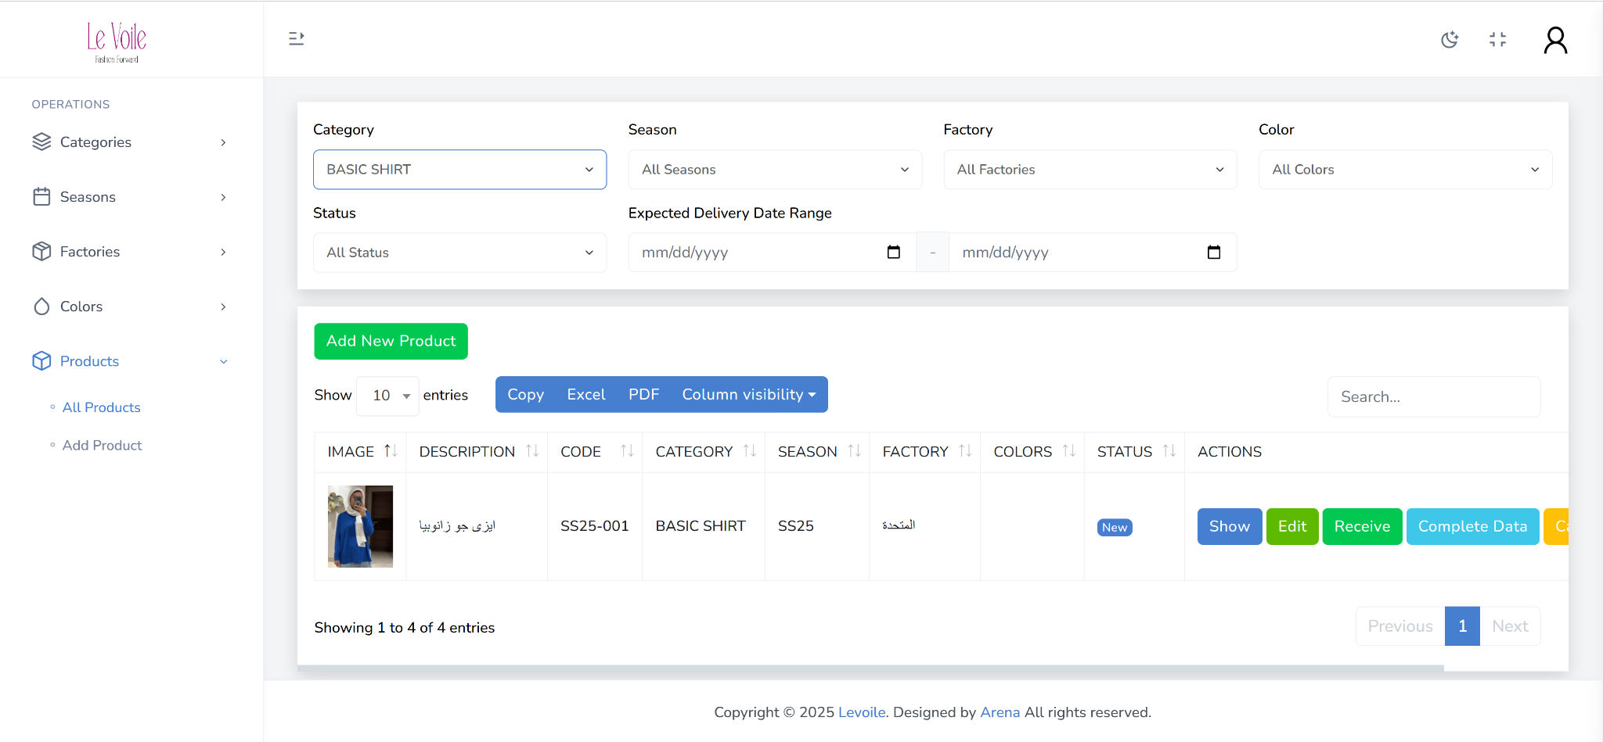Open the Category dropdown showing BASIC SHIRT
The height and width of the screenshot is (742, 1603).
coord(459,170)
